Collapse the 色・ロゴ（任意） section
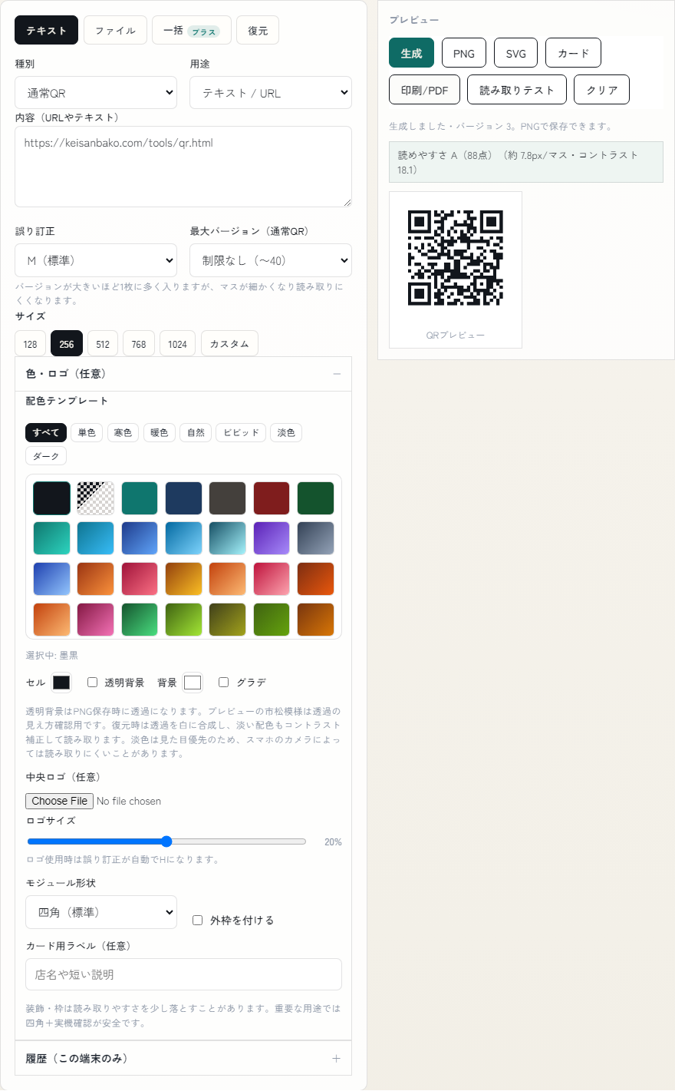 [x=183, y=374]
